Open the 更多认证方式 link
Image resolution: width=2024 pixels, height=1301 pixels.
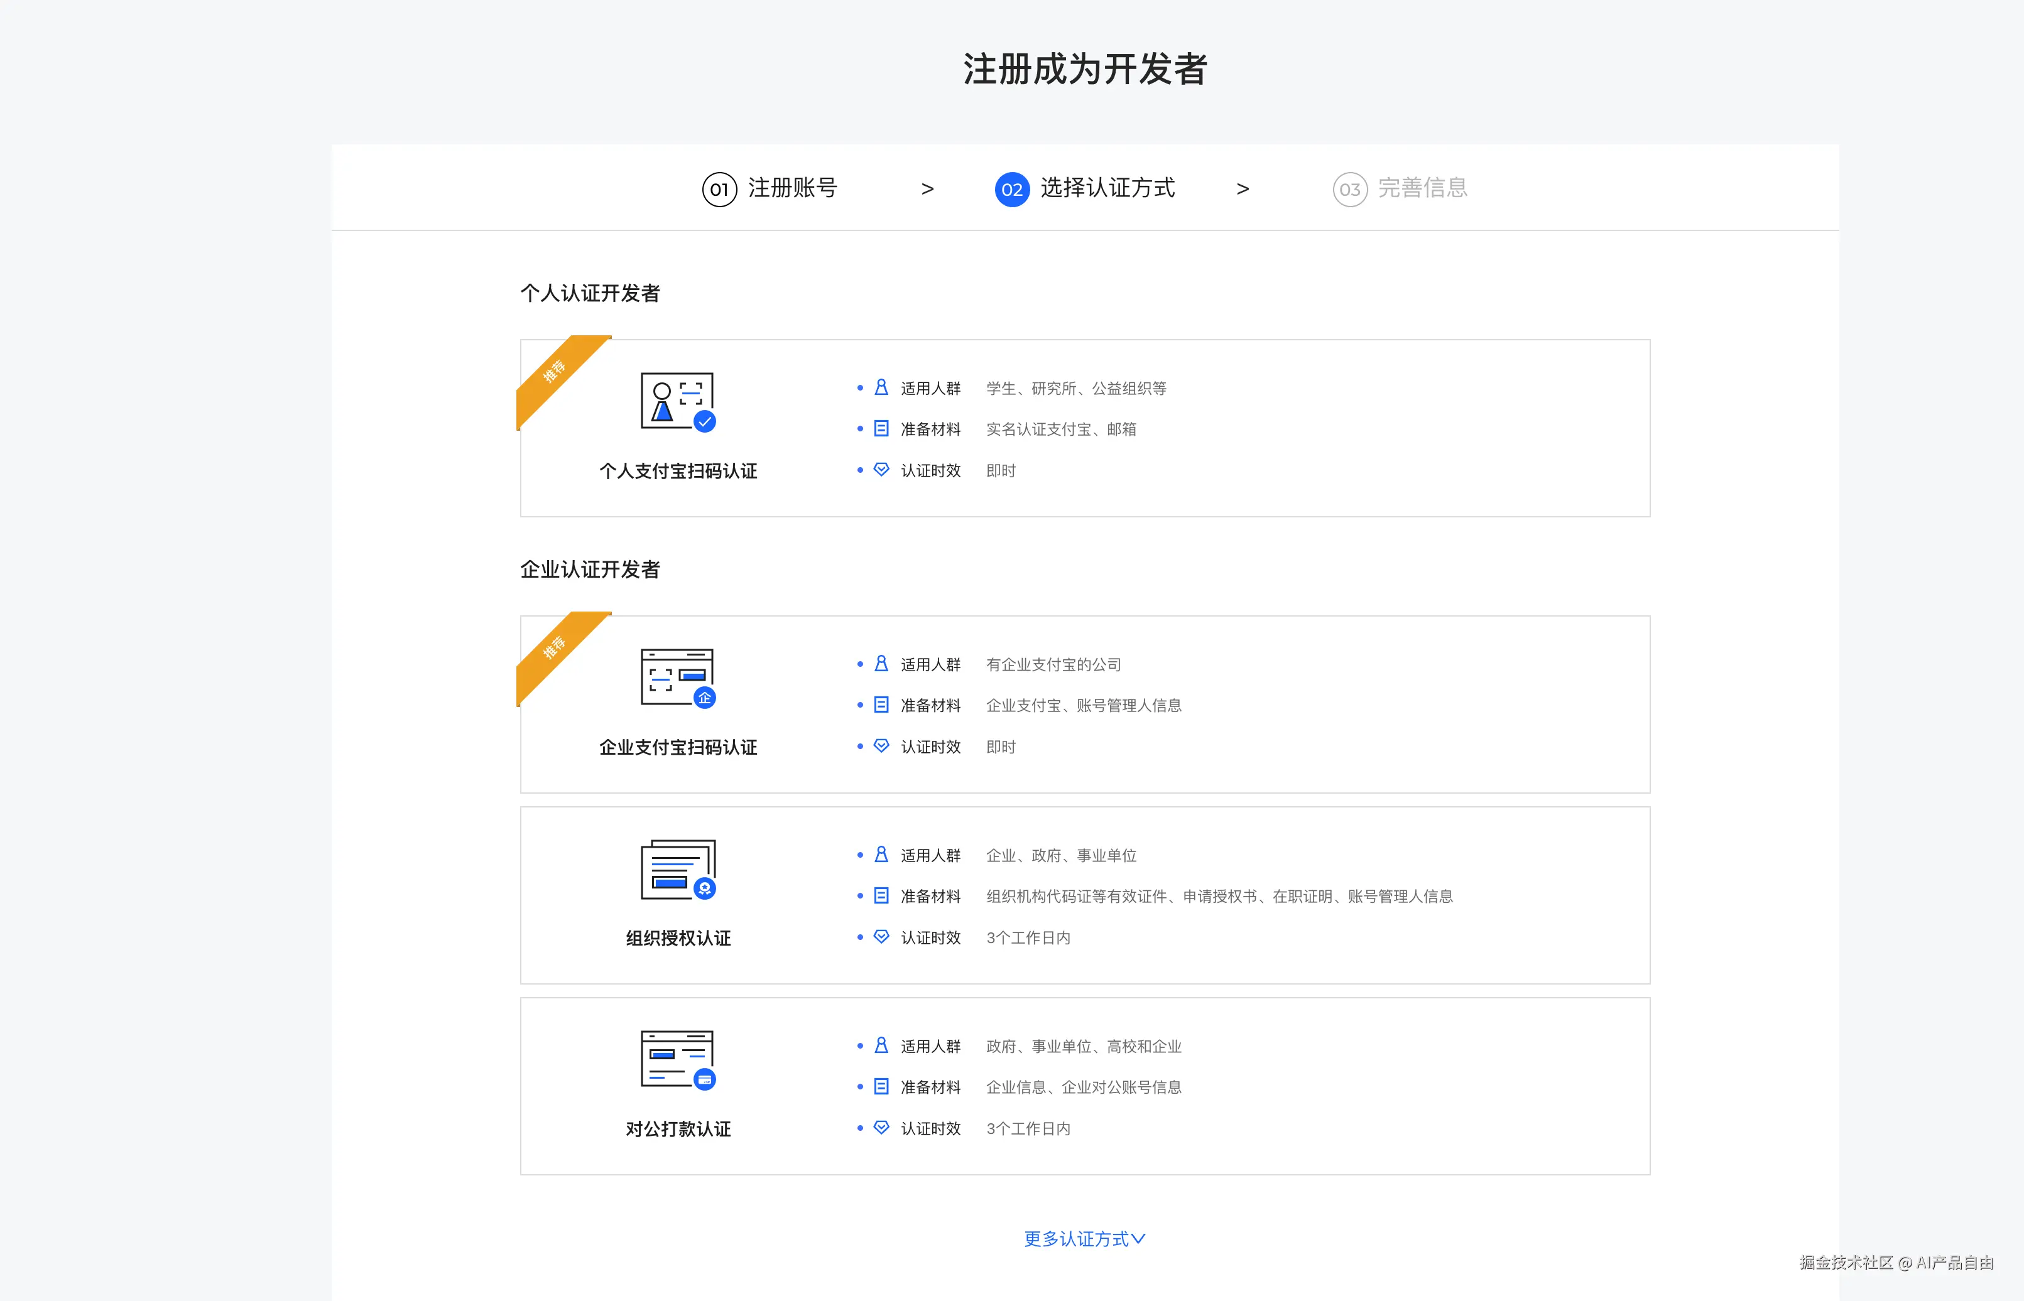point(1084,1238)
